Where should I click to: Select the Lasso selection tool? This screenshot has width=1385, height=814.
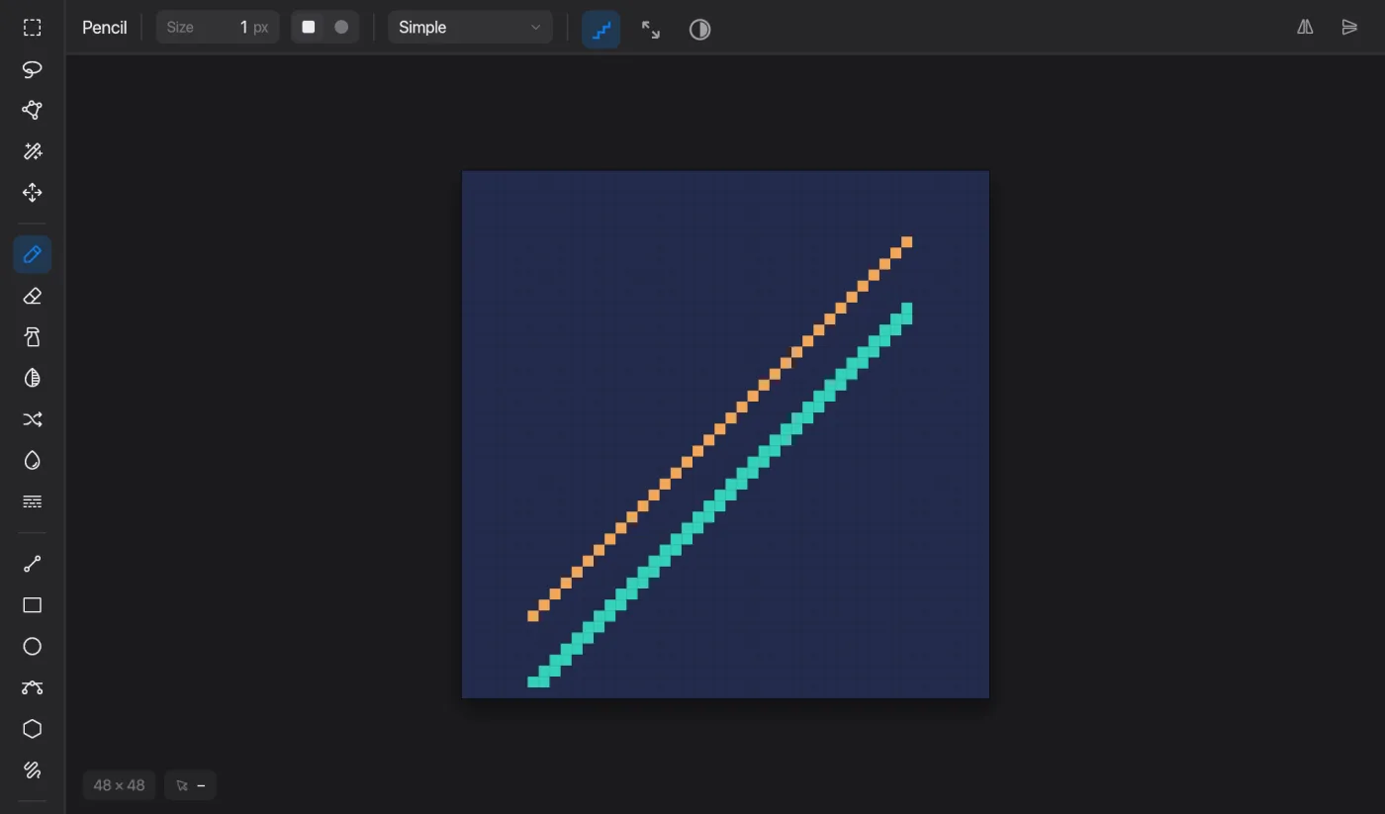tap(33, 69)
